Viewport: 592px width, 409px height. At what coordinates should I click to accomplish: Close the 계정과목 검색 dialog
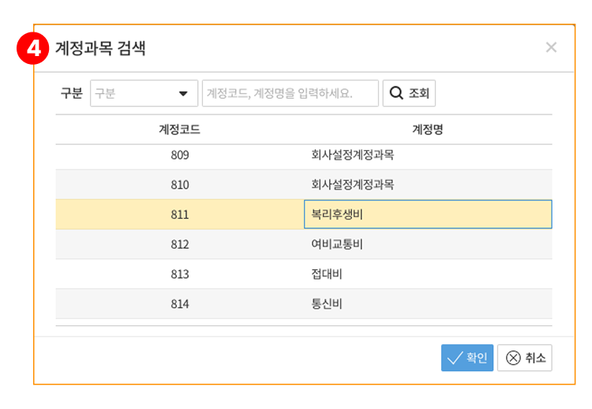(x=551, y=47)
